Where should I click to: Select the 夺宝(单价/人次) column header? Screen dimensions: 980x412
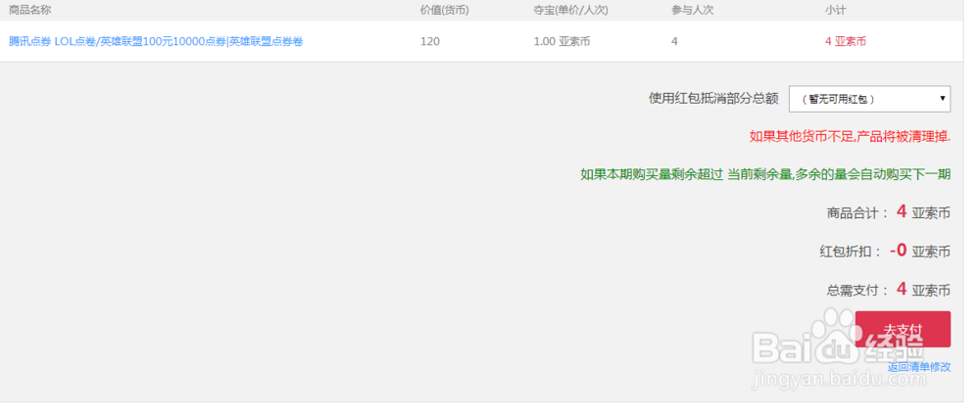(571, 10)
